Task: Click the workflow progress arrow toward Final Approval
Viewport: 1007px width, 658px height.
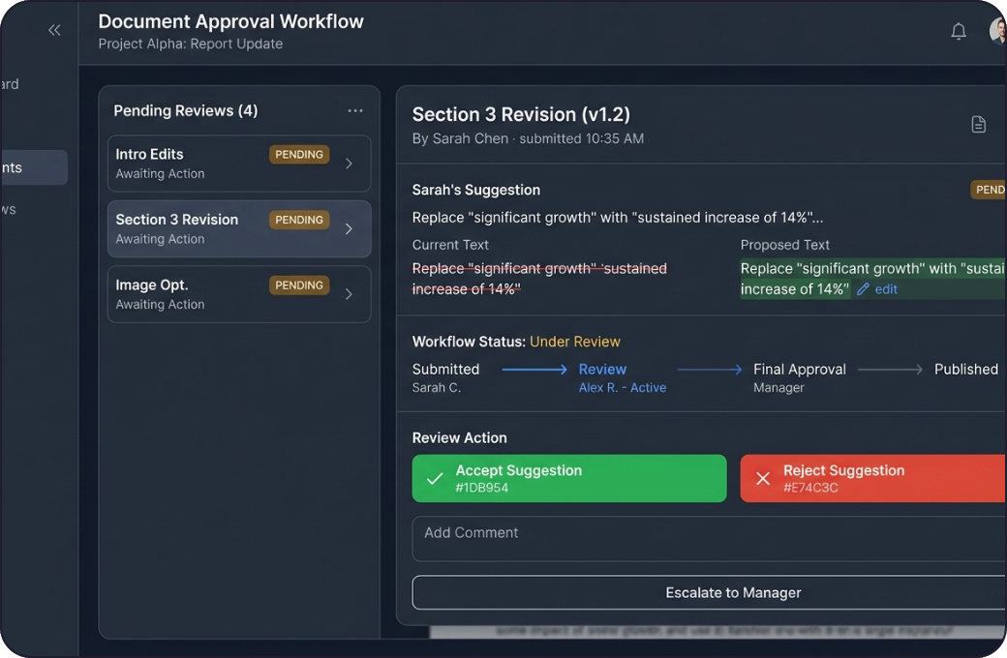Action: click(710, 369)
